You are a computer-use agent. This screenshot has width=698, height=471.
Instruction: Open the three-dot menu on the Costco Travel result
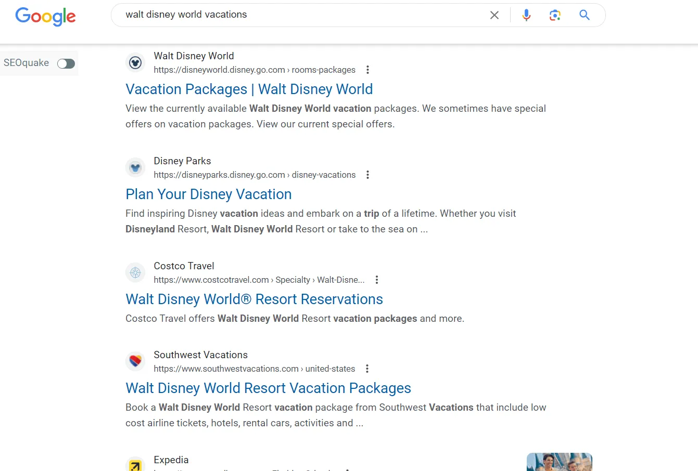coord(377,280)
